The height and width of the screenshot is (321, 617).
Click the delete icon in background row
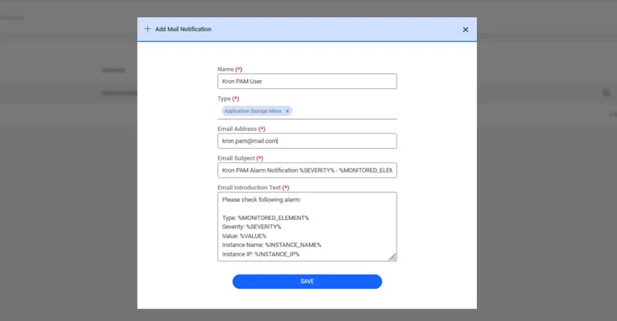606,93
